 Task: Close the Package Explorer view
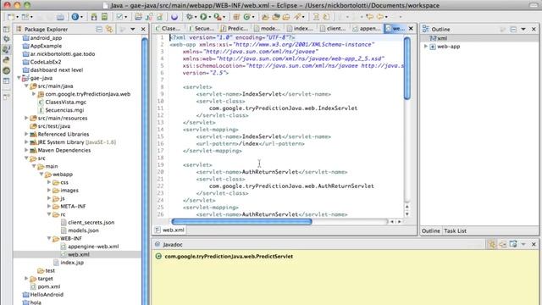tap(143, 30)
